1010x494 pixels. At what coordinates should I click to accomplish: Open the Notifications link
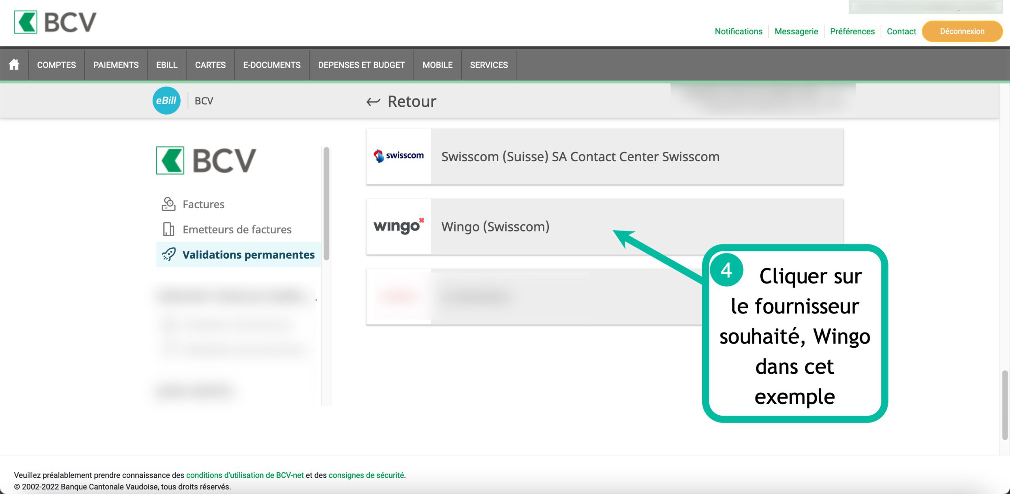[739, 32]
